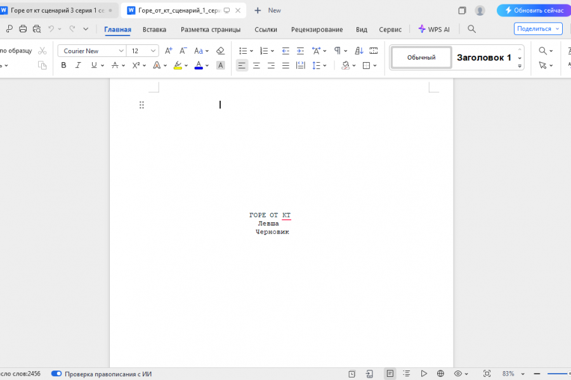Apply italic formatting to the text
Viewport: 571px width, 380px height.
tap(78, 65)
